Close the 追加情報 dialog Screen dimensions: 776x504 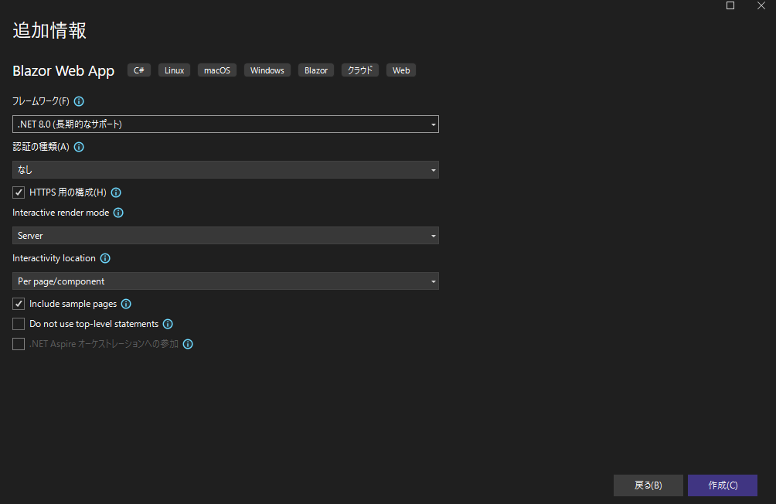click(x=761, y=5)
